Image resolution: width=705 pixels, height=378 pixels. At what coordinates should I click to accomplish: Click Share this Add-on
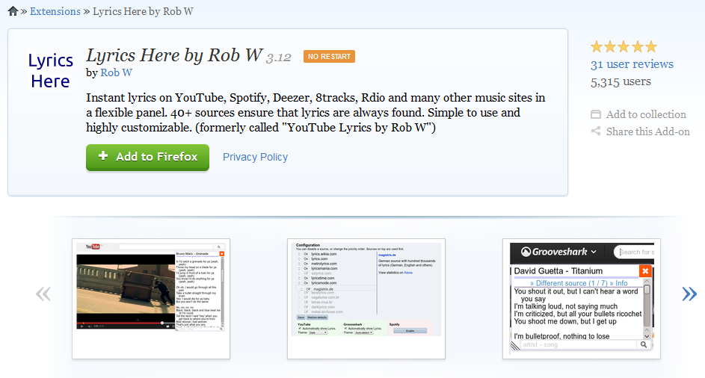point(647,131)
